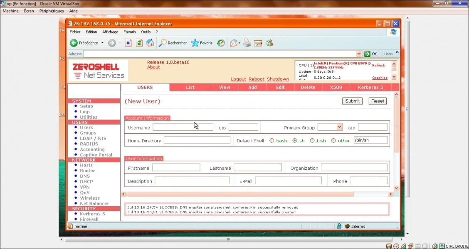The image size is (469, 249).
Task: Click the IE Back (Précédente) arrow icon
Action: [x=74, y=43]
